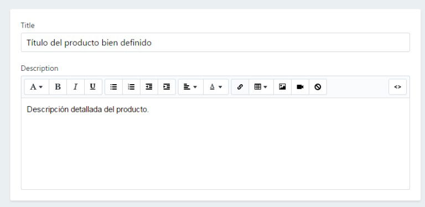This screenshot has height=207, width=425.
Task: Open the text color dropdown
Action: [x=216, y=87]
